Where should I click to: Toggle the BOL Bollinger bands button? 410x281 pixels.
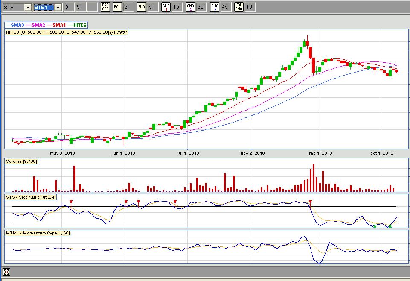click(117, 7)
